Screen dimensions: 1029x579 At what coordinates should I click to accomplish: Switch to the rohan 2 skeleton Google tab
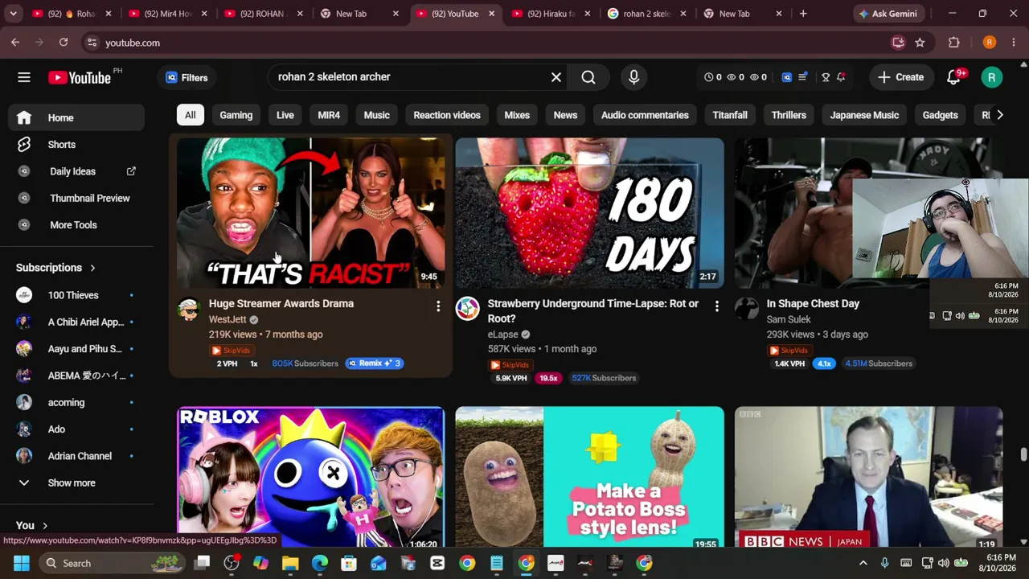point(649,14)
